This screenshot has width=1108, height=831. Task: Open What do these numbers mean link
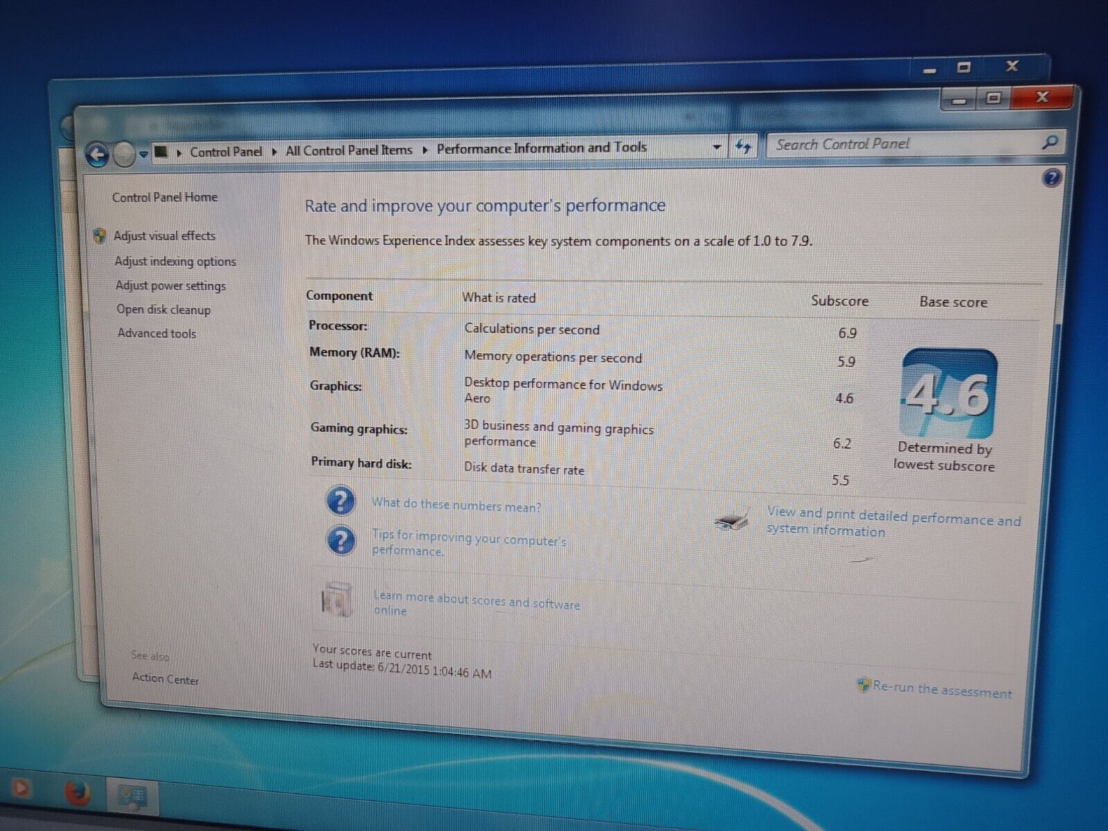click(x=456, y=505)
